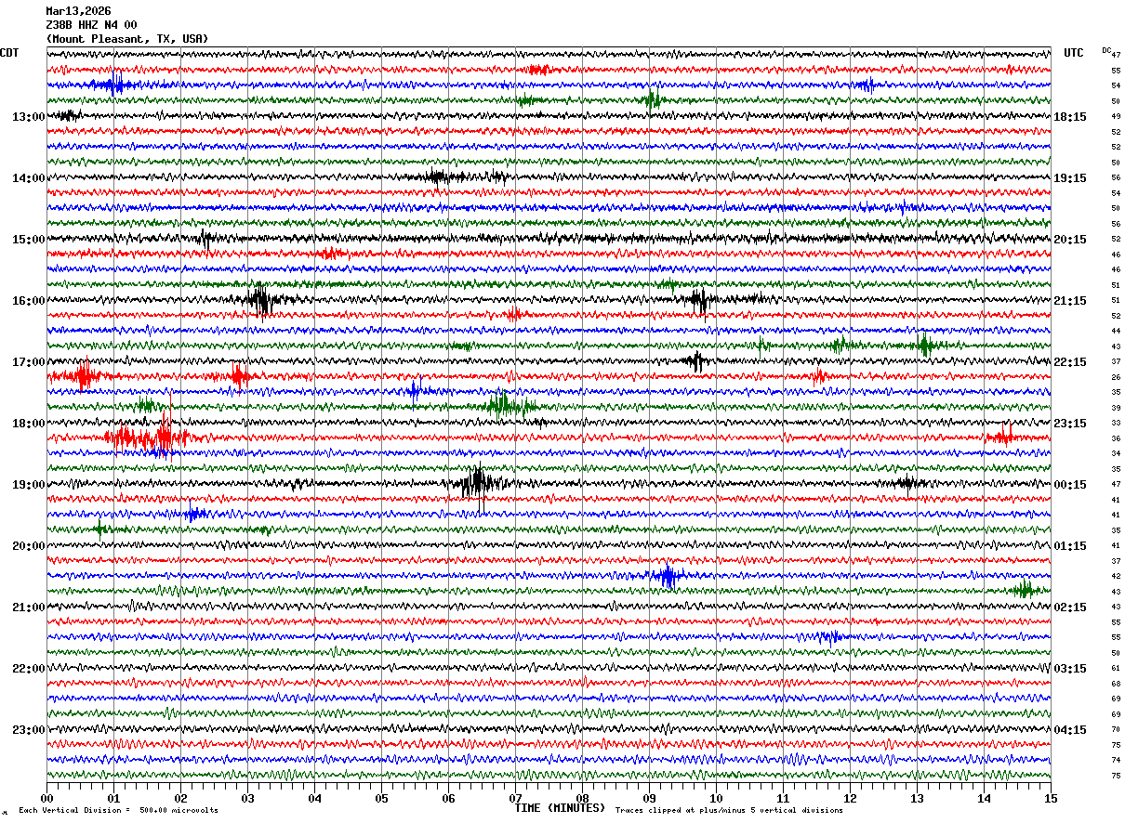Select the 14:00 CDT time label

(29, 178)
